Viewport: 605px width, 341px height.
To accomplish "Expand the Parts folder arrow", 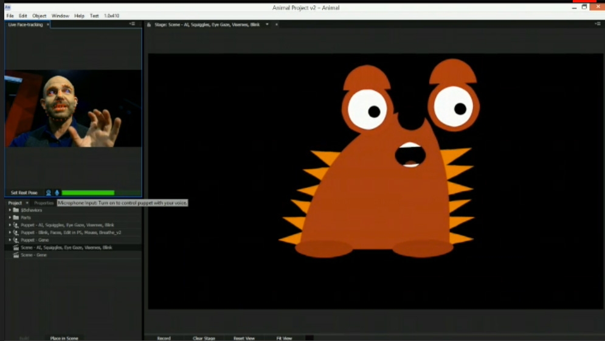I will [x=10, y=218].
